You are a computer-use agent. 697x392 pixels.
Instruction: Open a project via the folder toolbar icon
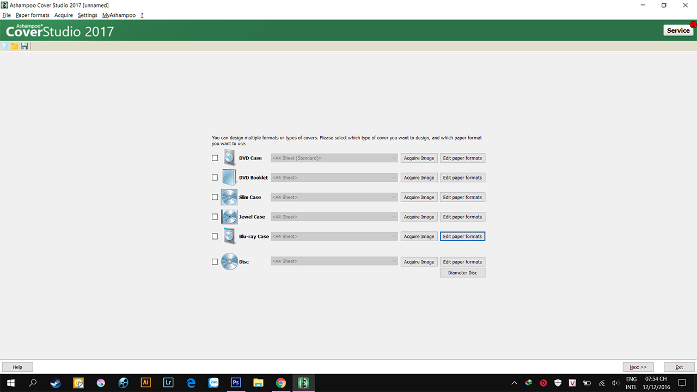pos(15,46)
